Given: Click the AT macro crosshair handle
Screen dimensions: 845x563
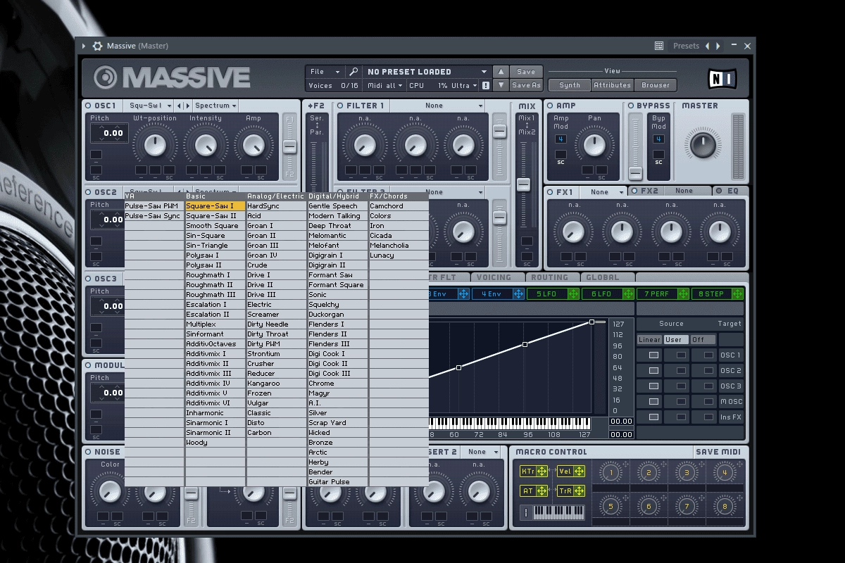Looking at the screenshot, I should [x=542, y=491].
